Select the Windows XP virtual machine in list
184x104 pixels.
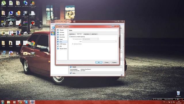[53, 33]
